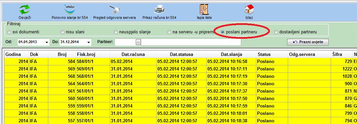Open the Do date dropdown arrow
The height and width of the screenshot is (124, 357).
pos(89,42)
